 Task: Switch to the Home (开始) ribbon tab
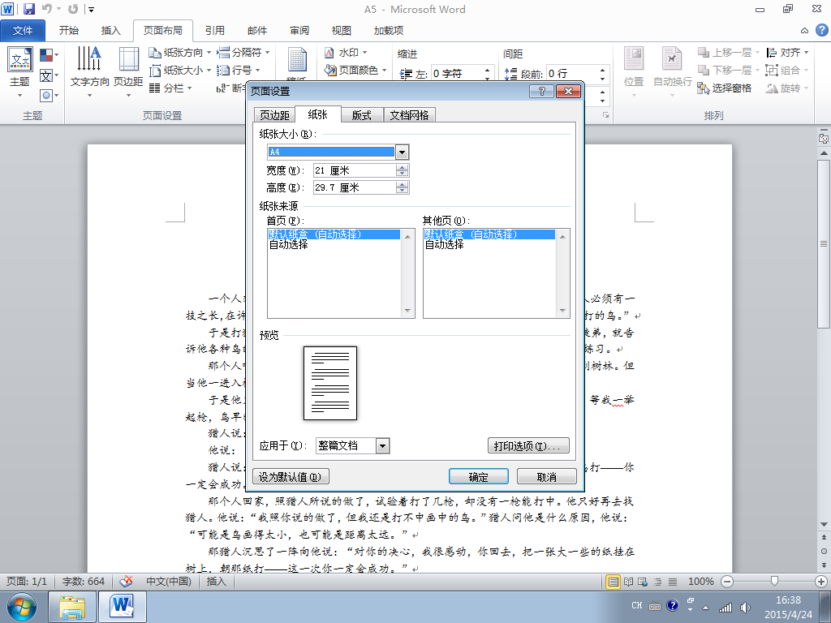pyautogui.click(x=69, y=30)
